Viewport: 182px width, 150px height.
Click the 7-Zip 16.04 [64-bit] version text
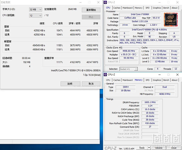click(92, 75)
